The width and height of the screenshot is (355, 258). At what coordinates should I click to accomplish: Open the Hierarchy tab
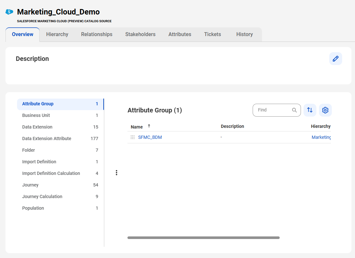click(x=57, y=34)
